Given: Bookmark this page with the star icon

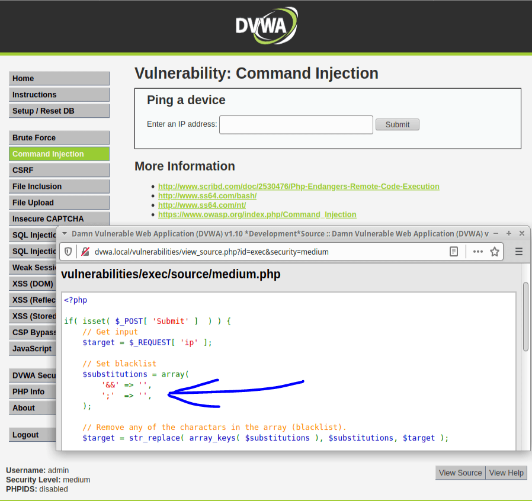Looking at the screenshot, I should pyautogui.click(x=495, y=252).
